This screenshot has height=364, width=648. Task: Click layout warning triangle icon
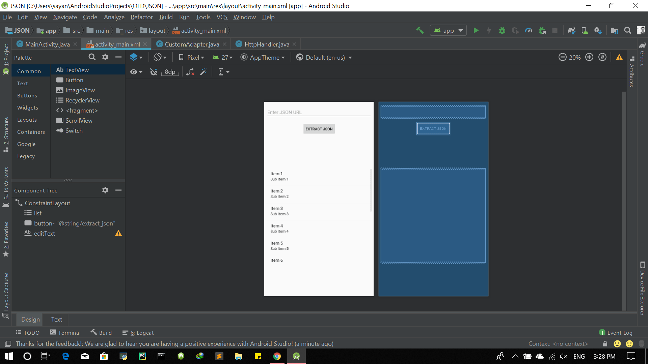(x=619, y=57)
